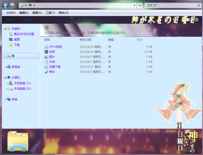Click the 音乐 music note icon
The height and width of the screenshot is (155, 203).
click(46, 71)
